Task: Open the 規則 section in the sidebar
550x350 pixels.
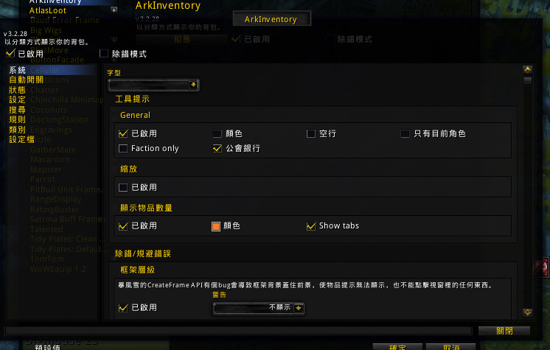Action: point(18,119)
